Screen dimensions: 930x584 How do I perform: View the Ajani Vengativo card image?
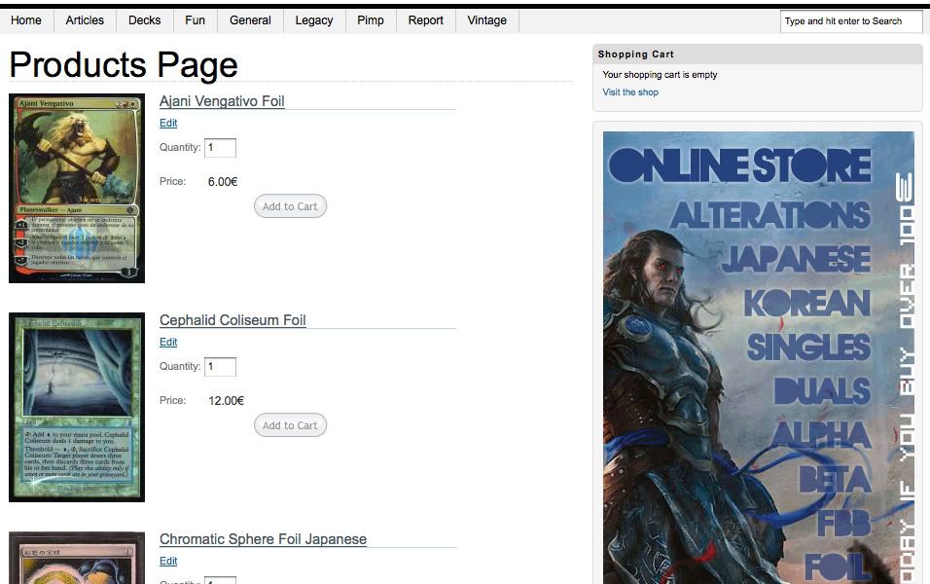77,188
